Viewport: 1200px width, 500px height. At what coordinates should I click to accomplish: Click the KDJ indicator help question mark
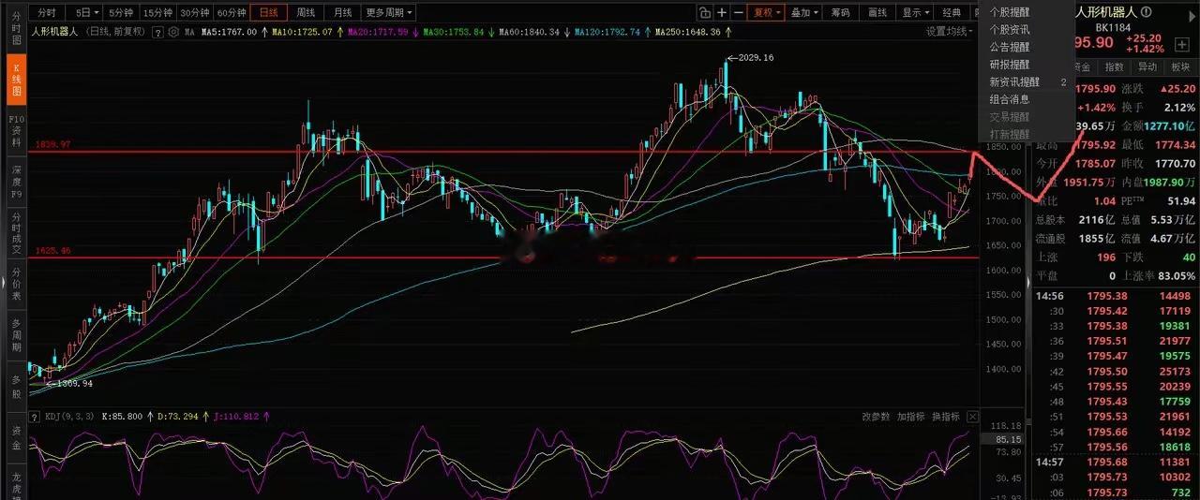[36, 416]
